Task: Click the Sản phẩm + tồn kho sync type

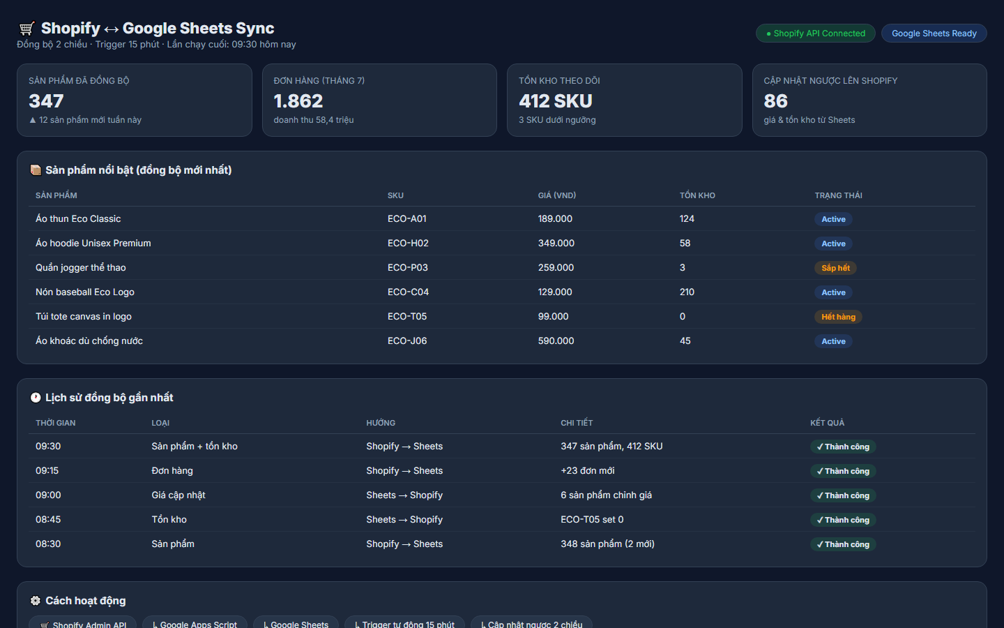Action: [x=195, y=447]
